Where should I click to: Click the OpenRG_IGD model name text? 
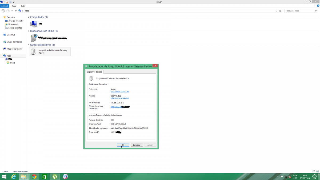point(116,96)
